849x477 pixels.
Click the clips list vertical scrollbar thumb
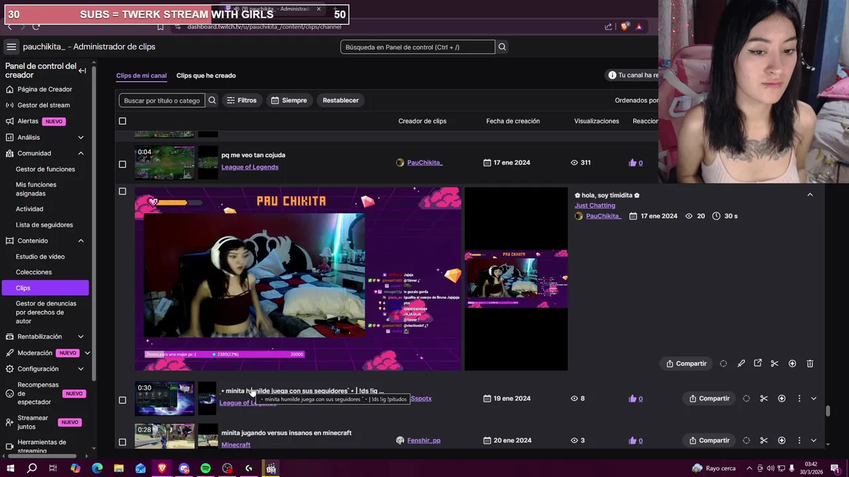point(828,411)
